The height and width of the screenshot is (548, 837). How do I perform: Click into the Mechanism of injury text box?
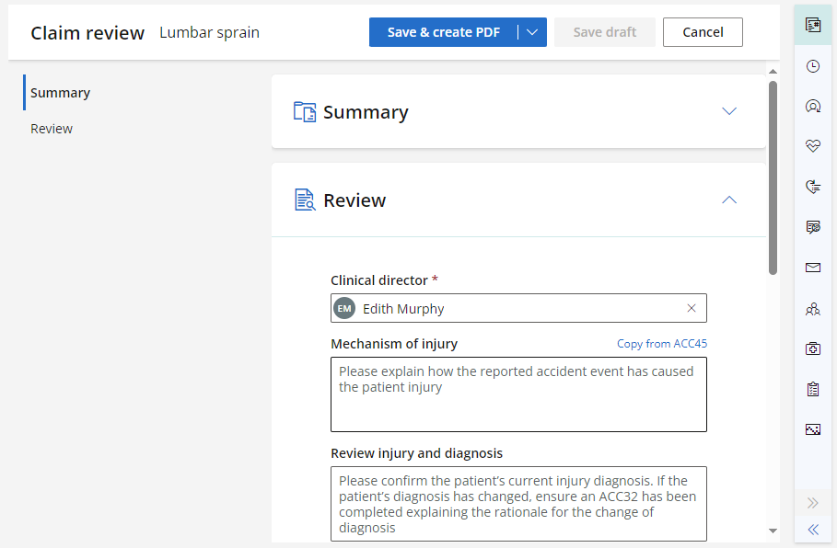click(x=518, y=394)
